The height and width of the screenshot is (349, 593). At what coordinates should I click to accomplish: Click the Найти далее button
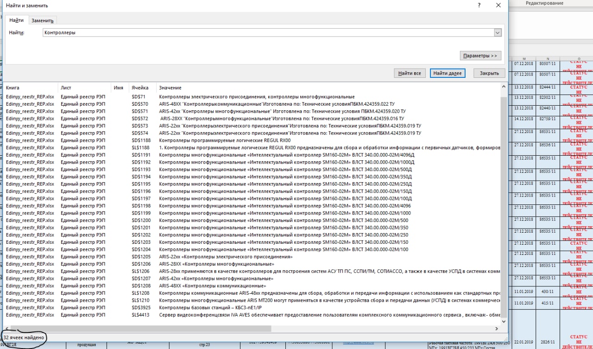pos(448,73)
